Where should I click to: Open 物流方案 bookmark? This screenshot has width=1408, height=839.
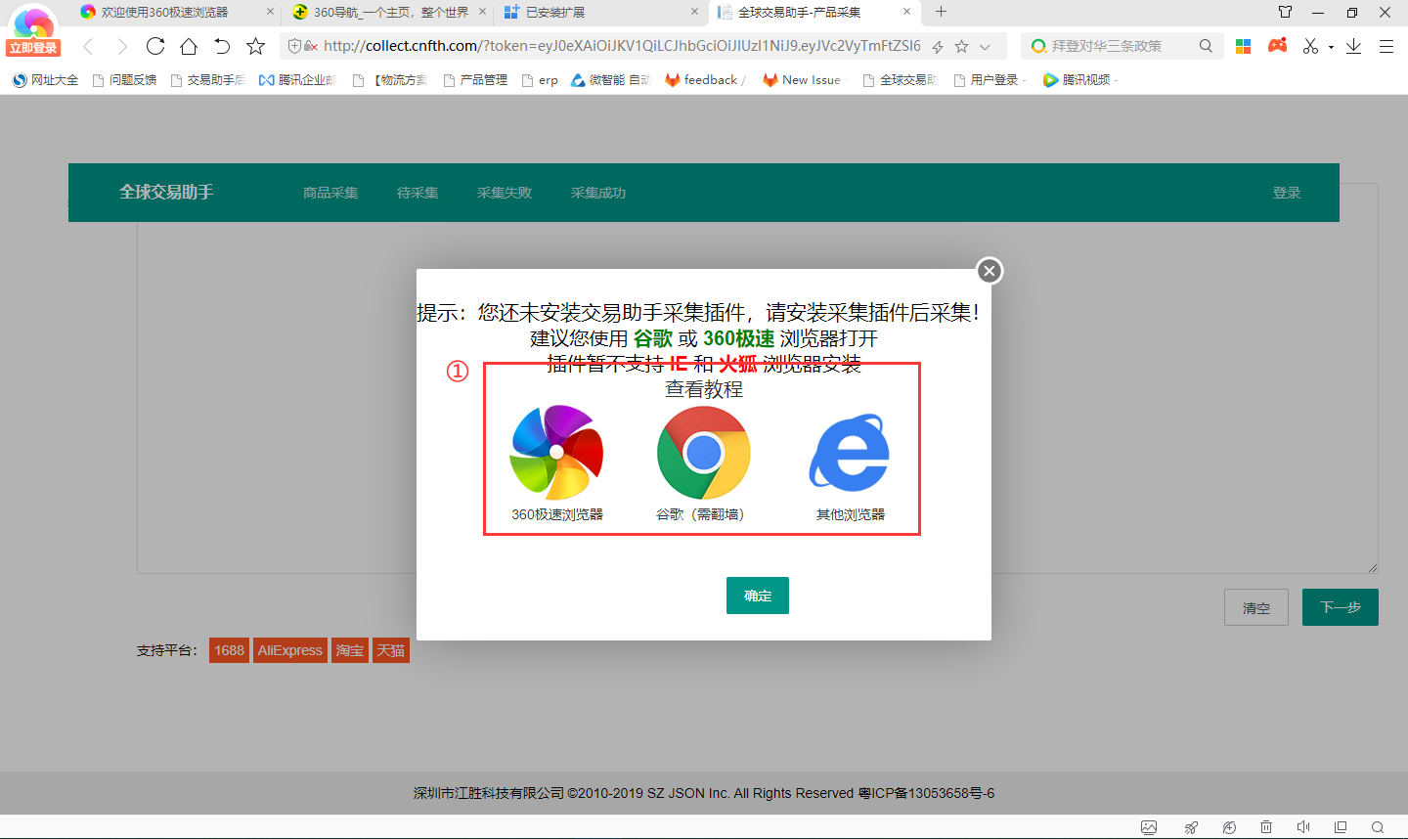(x=390, y=80)
